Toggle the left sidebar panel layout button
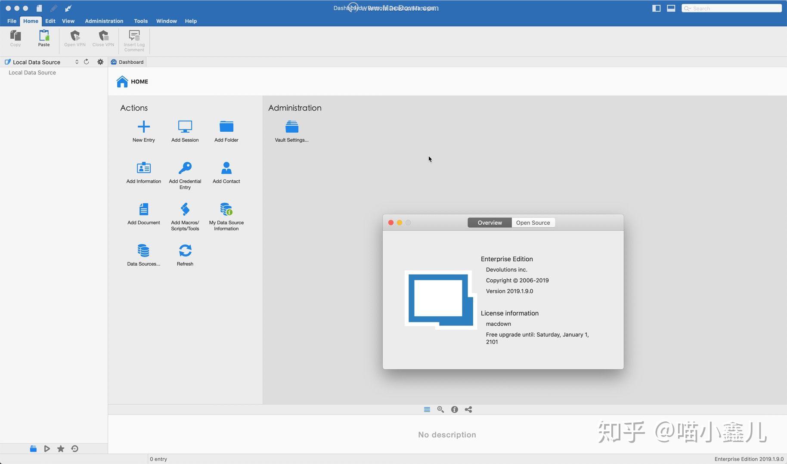The height and width of the screenshot is (464, 787). click(x=657, y=8)
